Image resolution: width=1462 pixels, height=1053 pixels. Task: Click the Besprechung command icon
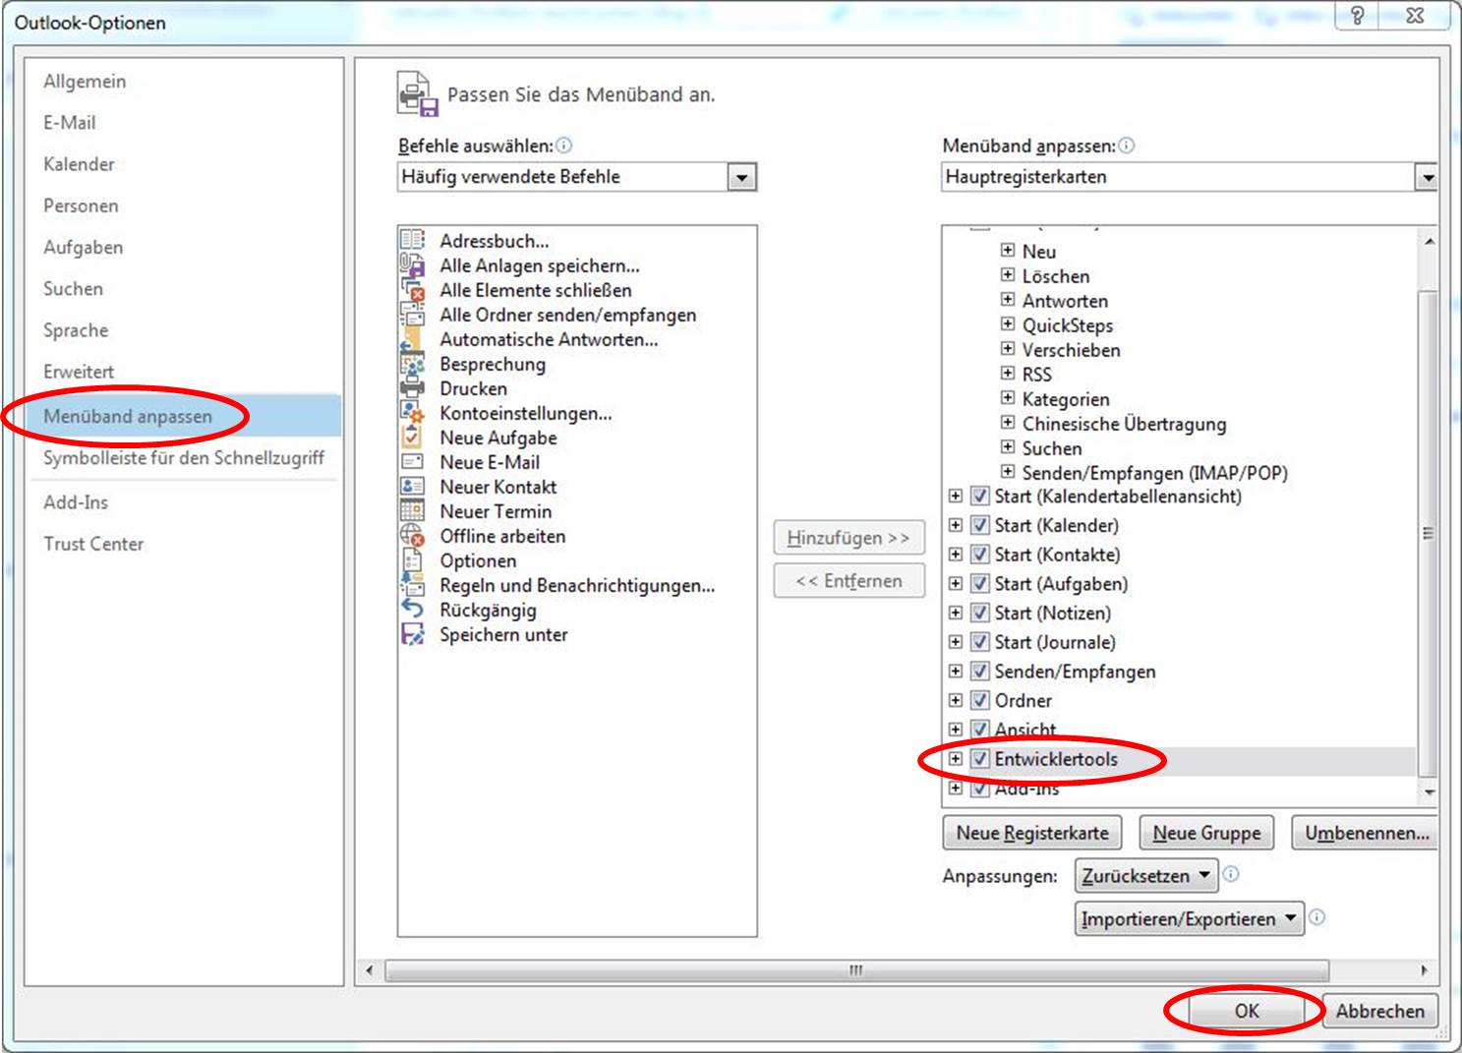[x=412, y=363]
